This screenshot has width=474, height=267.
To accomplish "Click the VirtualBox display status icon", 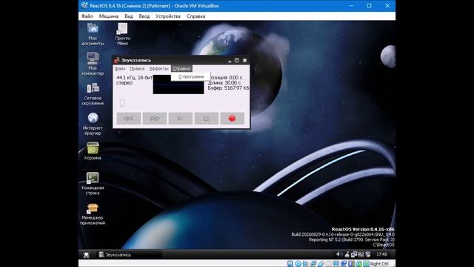I will click(336, 264).
